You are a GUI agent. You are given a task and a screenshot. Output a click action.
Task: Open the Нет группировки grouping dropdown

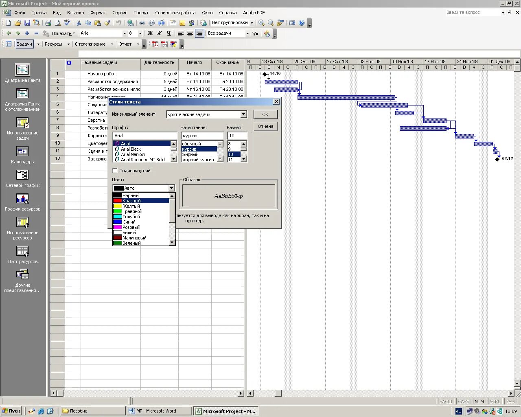[x=252, y=23]
